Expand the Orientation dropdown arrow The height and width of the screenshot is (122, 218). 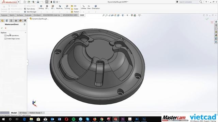tap(96, 12)
